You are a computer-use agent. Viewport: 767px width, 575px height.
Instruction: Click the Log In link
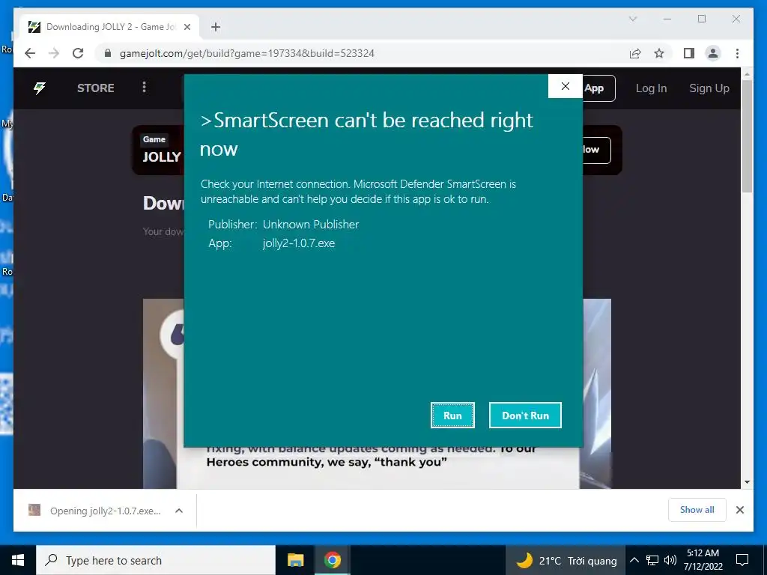point(651,88)
